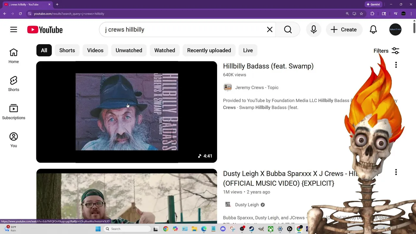Go to Home in sidebar
Viewport: 416px width, 234px height.
14,56
